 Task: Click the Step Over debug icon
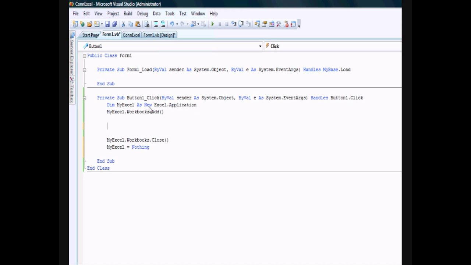pyautogui.click(x=241, y=24)
